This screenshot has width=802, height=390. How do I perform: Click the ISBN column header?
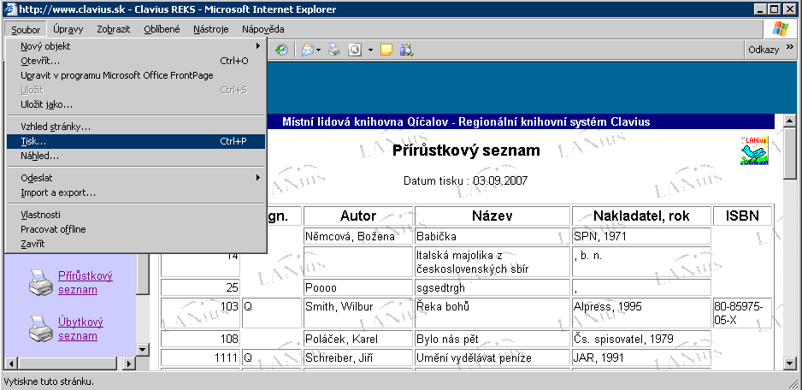(x=742, y=216)
